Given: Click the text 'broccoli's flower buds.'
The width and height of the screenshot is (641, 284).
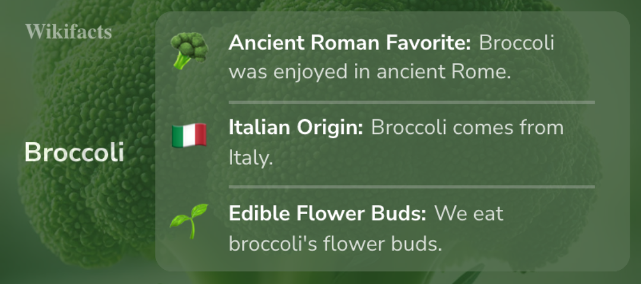Looking at the screenshot, I should tap(335, 244).
